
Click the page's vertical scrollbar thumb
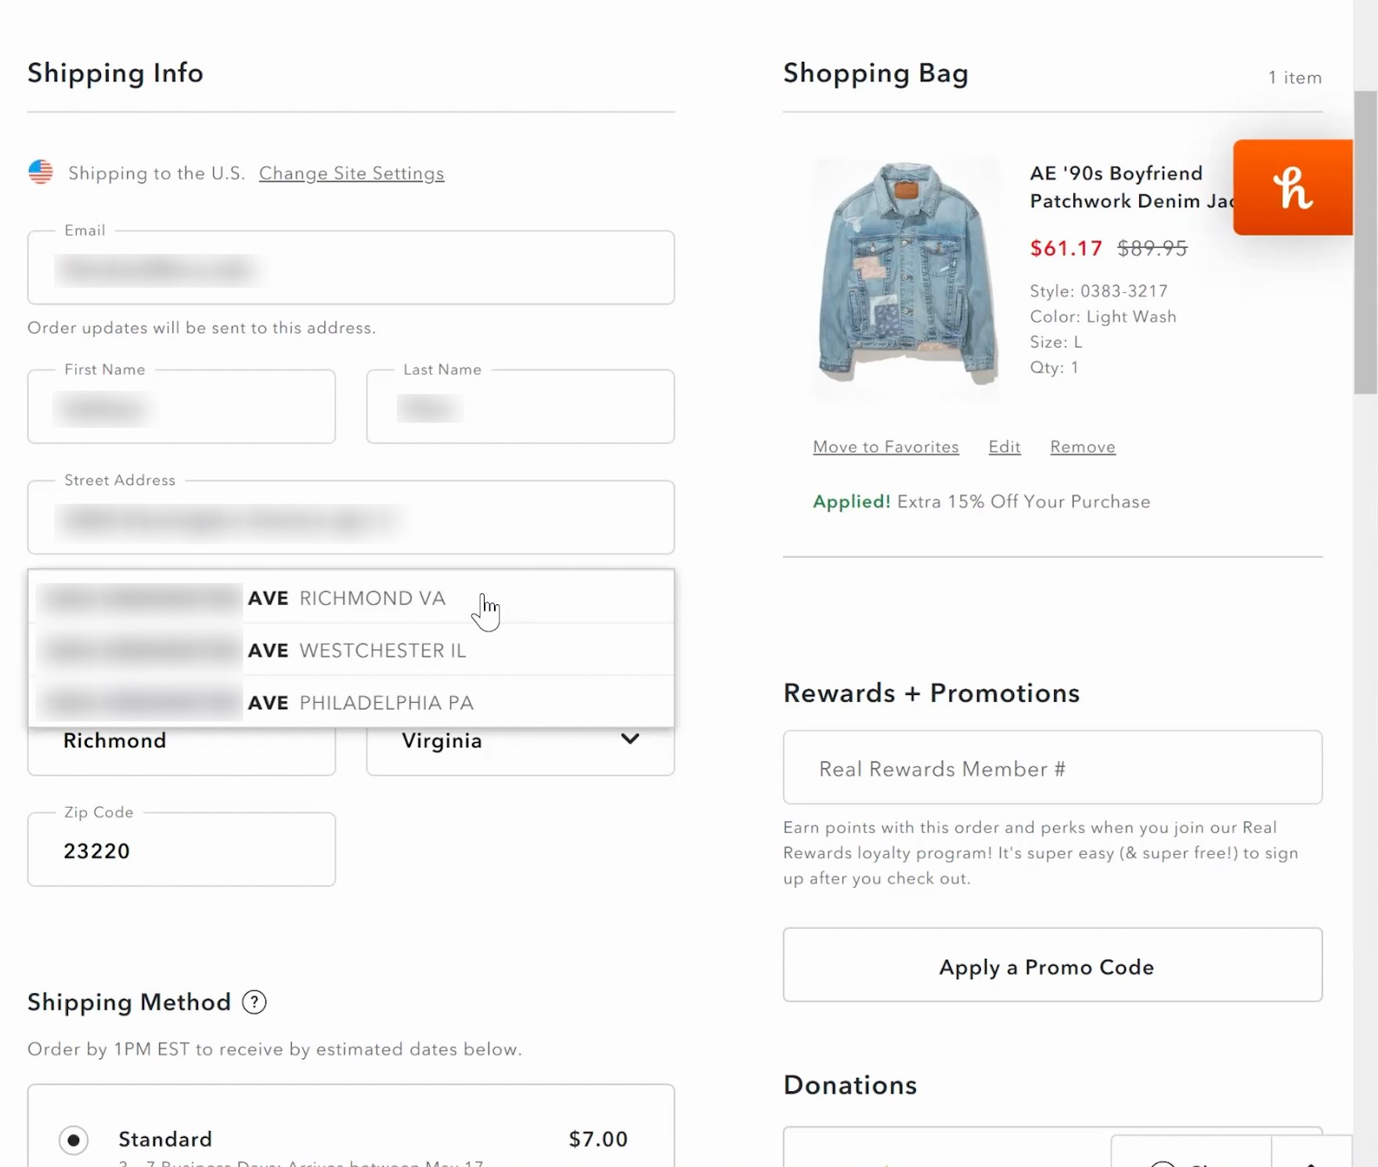pos(1365,243)
